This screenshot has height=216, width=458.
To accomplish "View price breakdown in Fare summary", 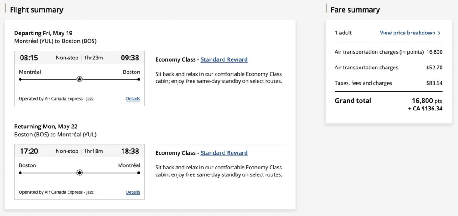I will (407, 33).
